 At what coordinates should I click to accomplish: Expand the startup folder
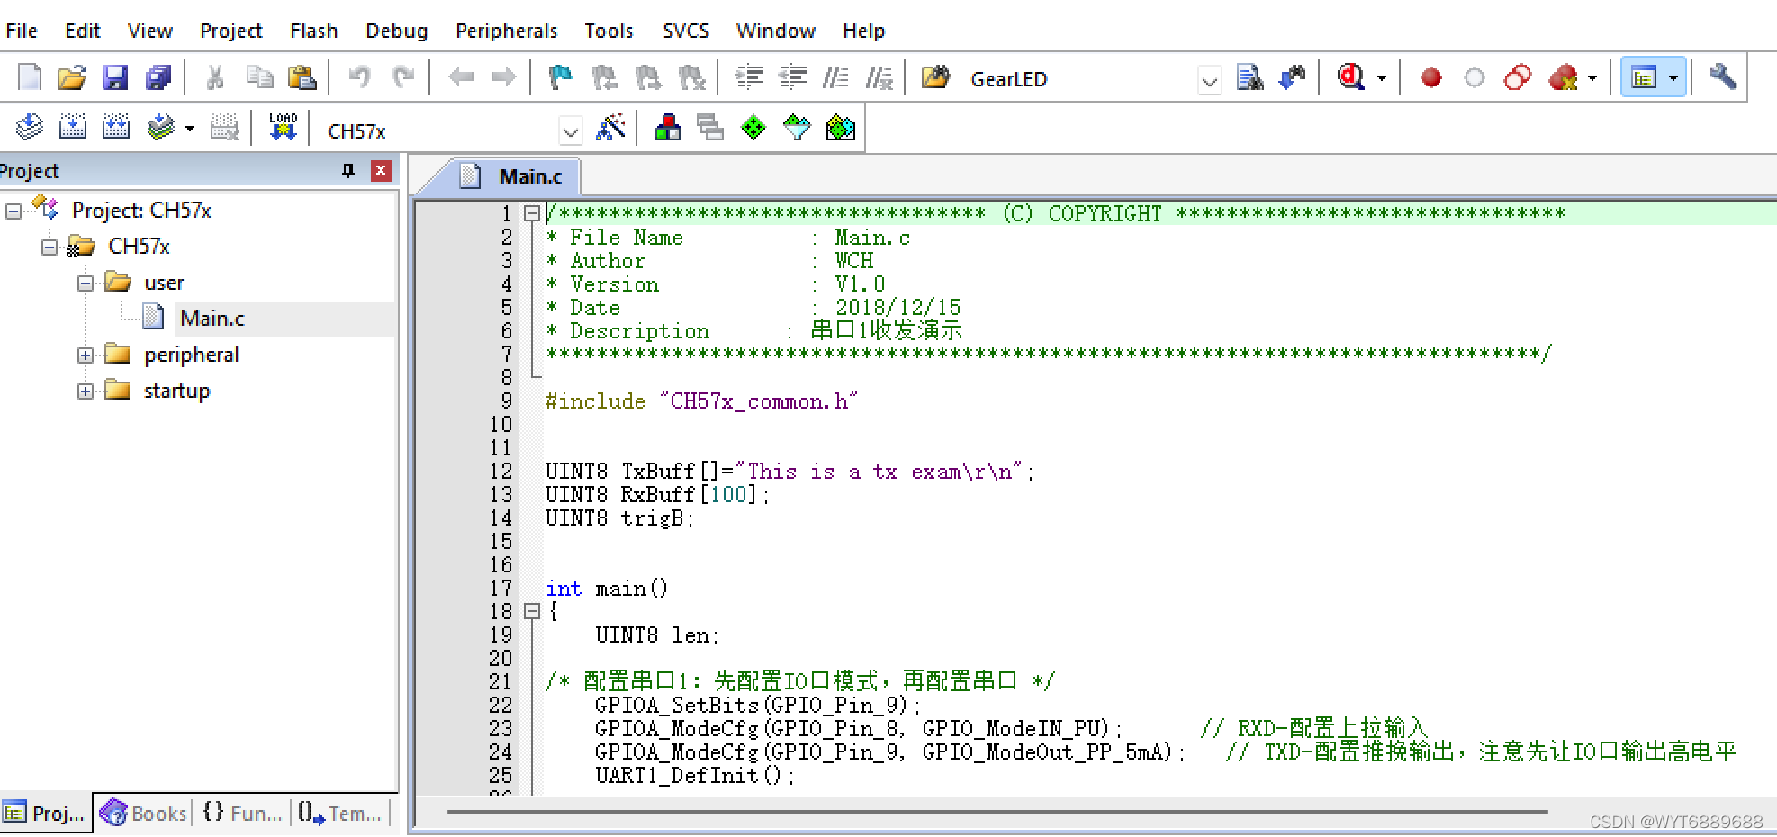point(86,391)
